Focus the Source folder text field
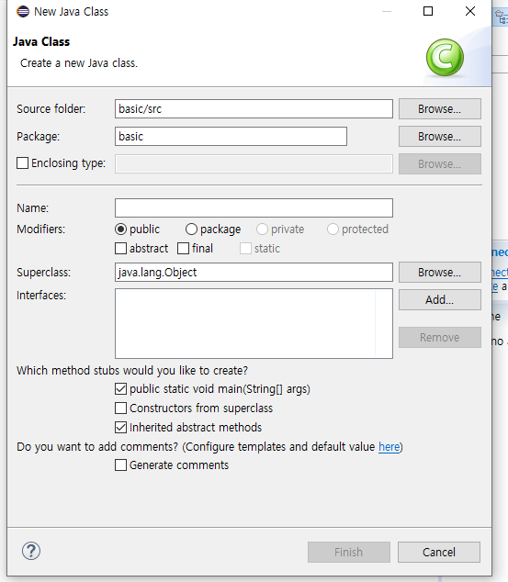The width and height of the screenshot is (508, 582). click(254, 108)
